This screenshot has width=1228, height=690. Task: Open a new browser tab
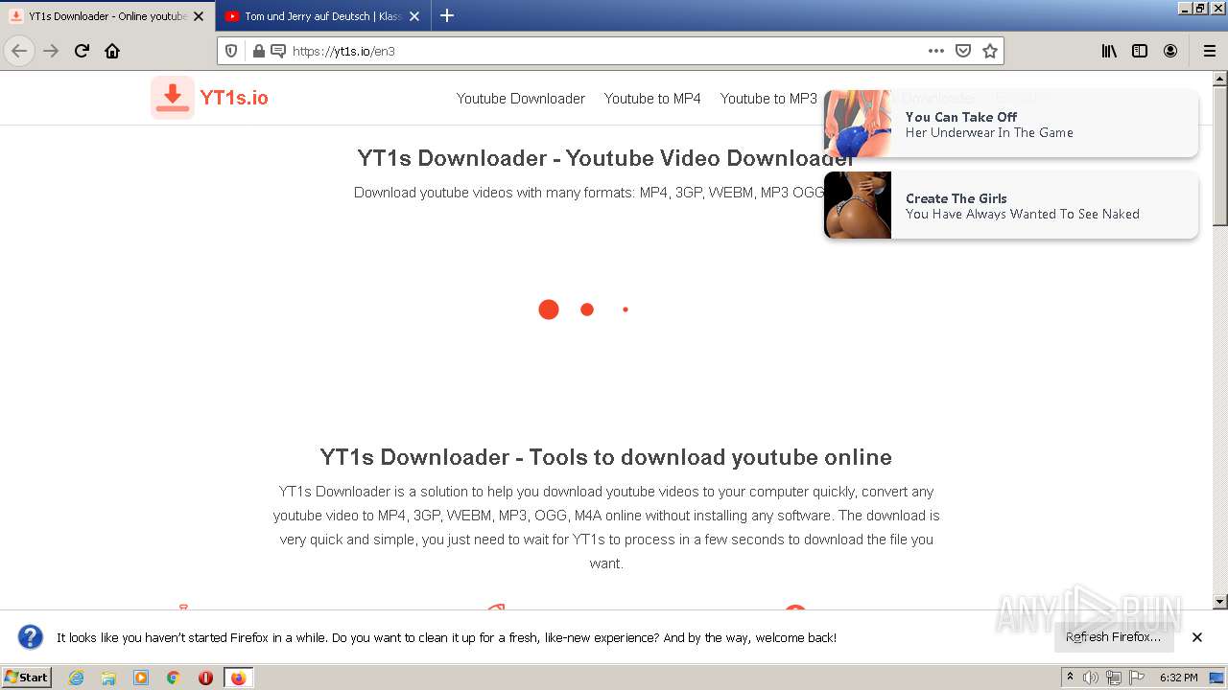point(447,15)
